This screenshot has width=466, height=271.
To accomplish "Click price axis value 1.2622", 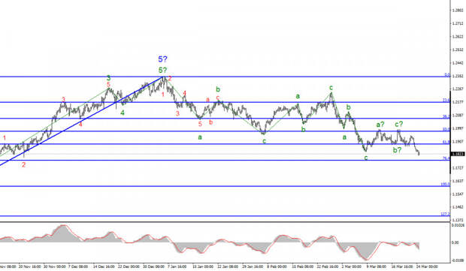I will [458, 37].
